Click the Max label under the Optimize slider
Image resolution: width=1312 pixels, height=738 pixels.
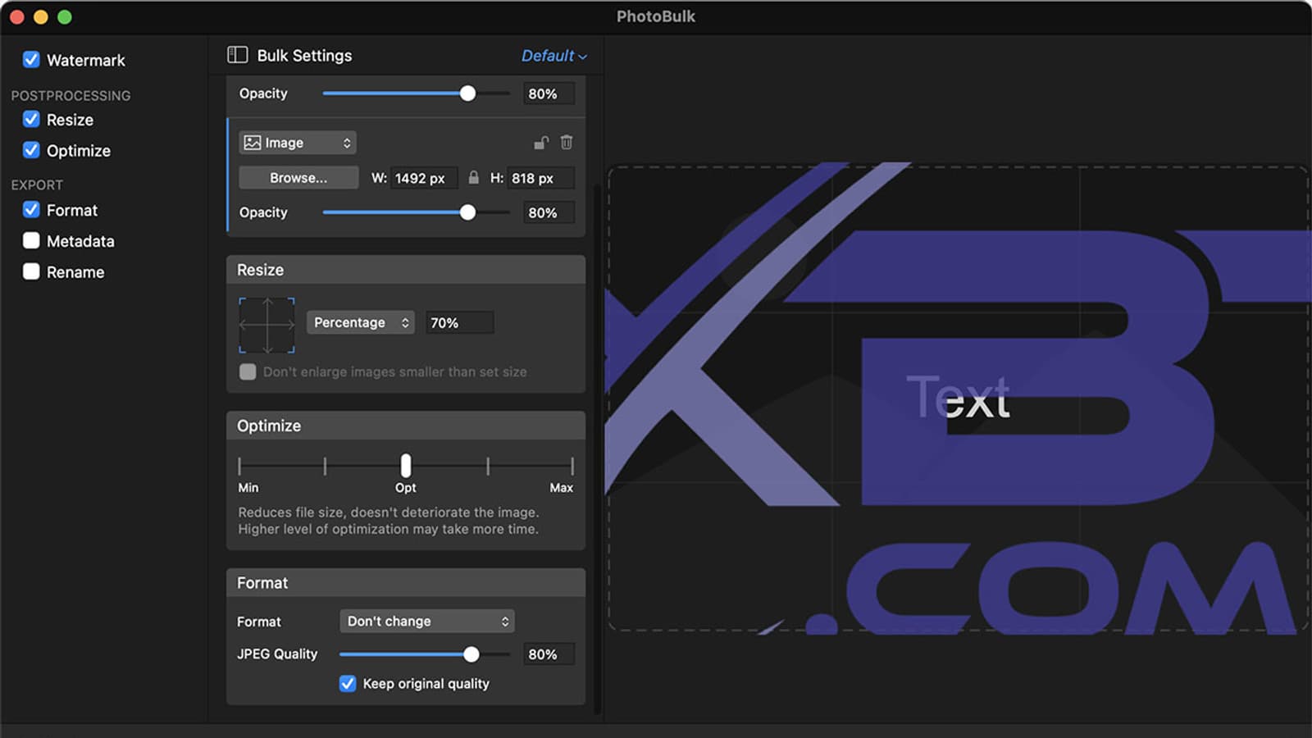[x=562, y=487]
